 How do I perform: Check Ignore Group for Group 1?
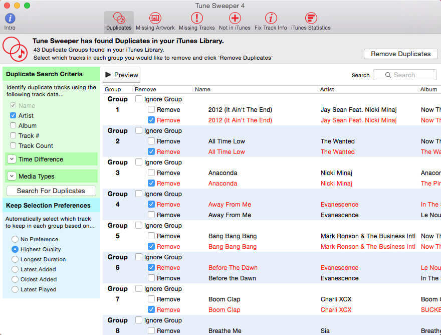pos(139,99)
